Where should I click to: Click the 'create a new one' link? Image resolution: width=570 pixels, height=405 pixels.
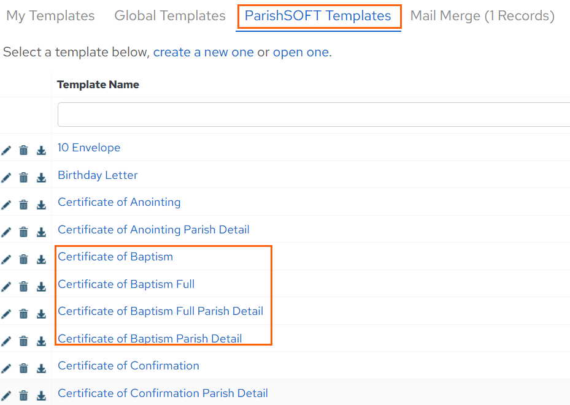pyautogui.click(x=203, y=52)
